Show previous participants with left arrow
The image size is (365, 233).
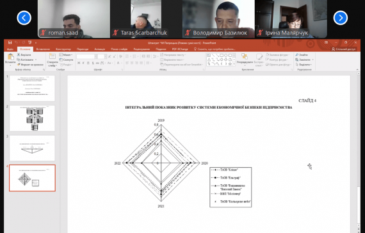24,18
